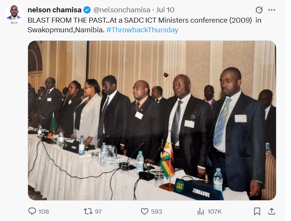Bookmark this post
The height and width of the screenshot is (221, 291).
[x=257, y=211]
